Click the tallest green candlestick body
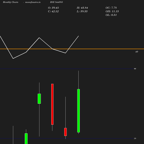 click(79, 111)
